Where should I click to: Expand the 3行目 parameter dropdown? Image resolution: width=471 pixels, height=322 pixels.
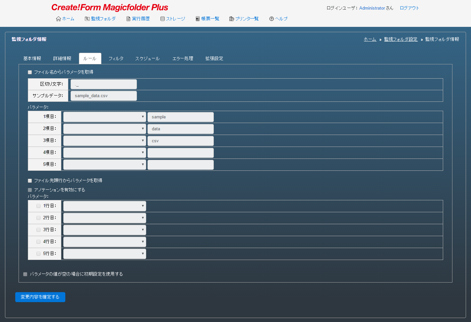point(105,230)
